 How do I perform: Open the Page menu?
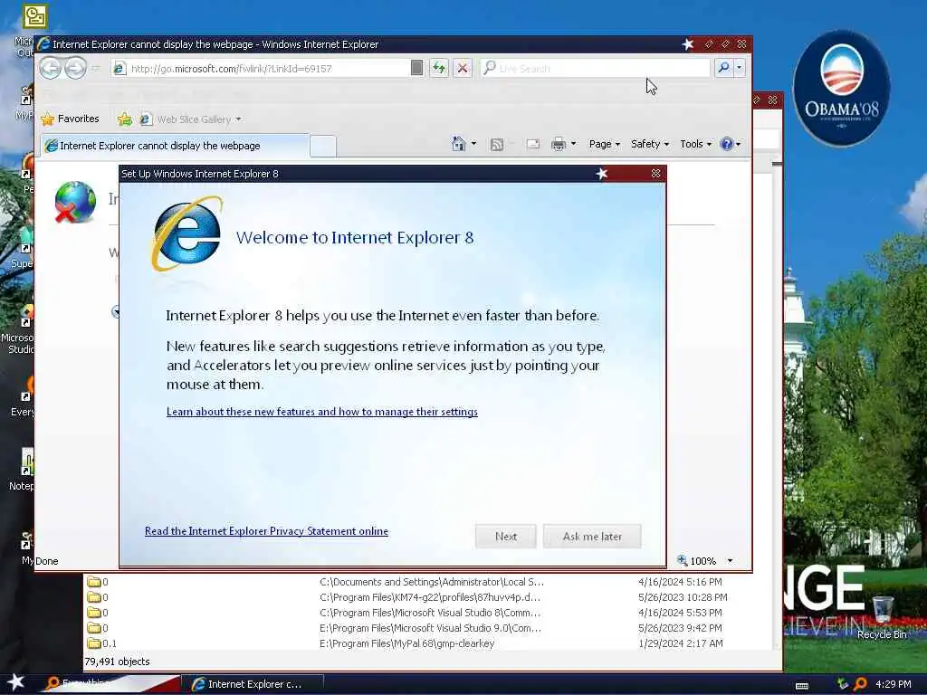pos(604,144)
